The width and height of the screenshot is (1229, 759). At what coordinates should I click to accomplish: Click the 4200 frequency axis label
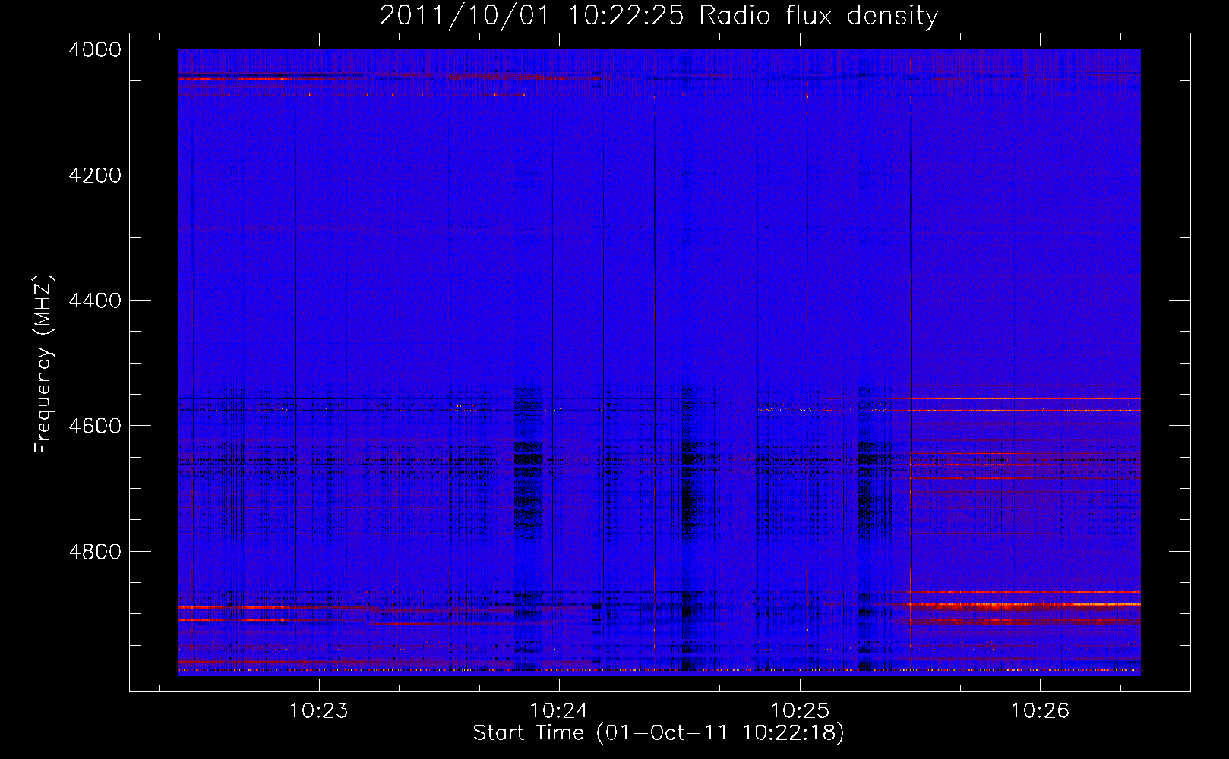tap(95, 175)
